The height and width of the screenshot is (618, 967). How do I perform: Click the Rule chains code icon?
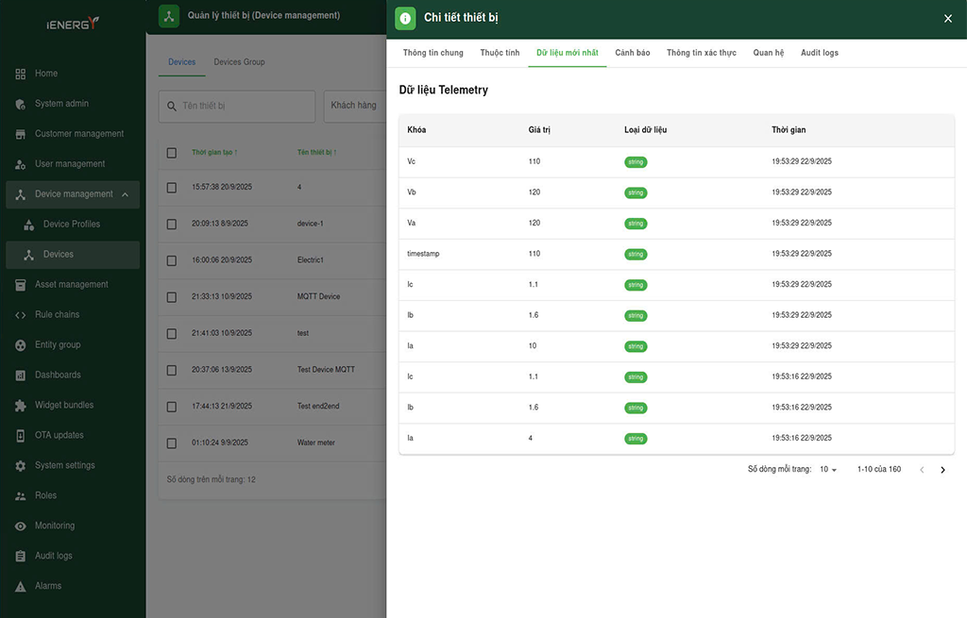coord(21,315)
